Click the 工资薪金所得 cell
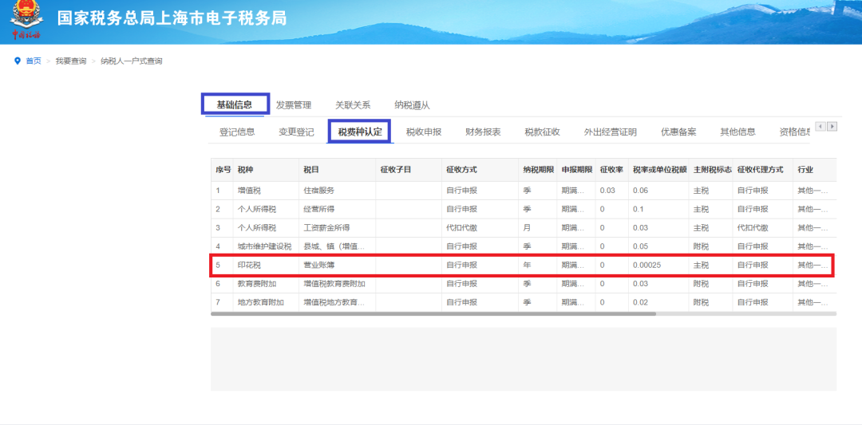This screenshot has width=862, height=425. pos(326,228)
